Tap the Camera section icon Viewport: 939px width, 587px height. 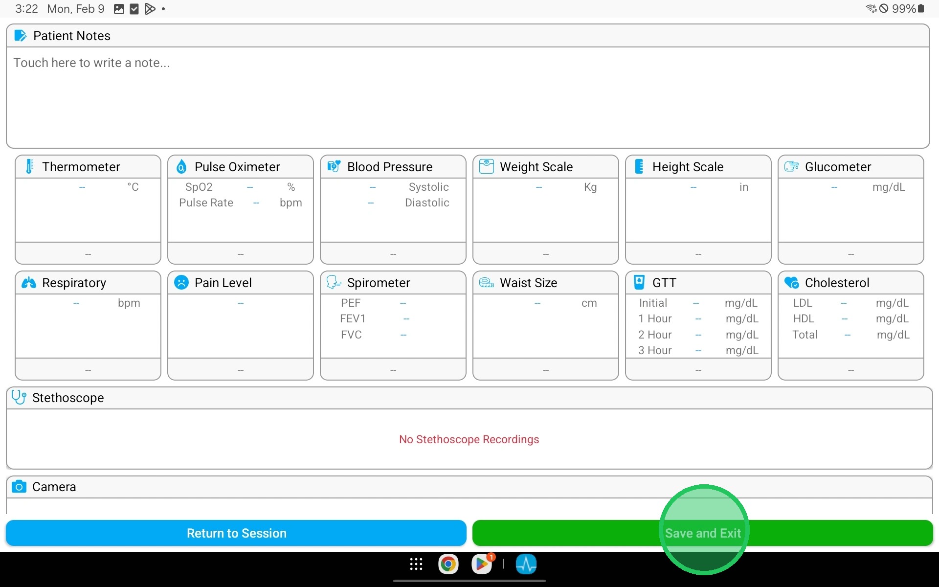coord(19,487)
